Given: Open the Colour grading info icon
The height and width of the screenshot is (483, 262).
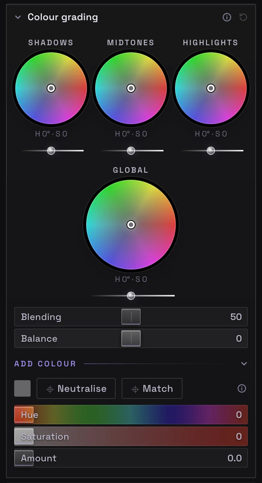Looking at the screenshot, I should tap(227, 17).
